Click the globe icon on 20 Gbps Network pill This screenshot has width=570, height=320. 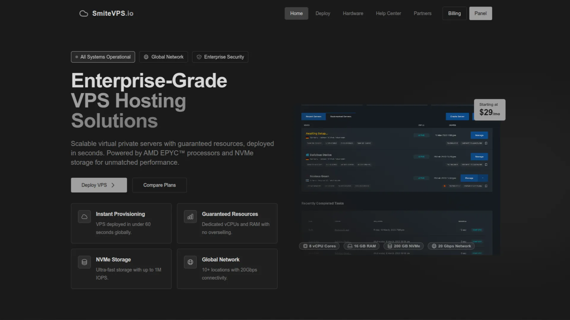point(434,246)
